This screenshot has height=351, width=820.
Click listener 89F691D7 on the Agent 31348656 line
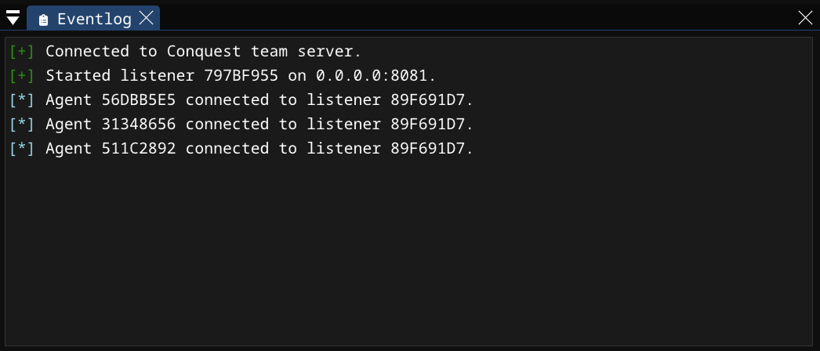click(x=431, y=124)
